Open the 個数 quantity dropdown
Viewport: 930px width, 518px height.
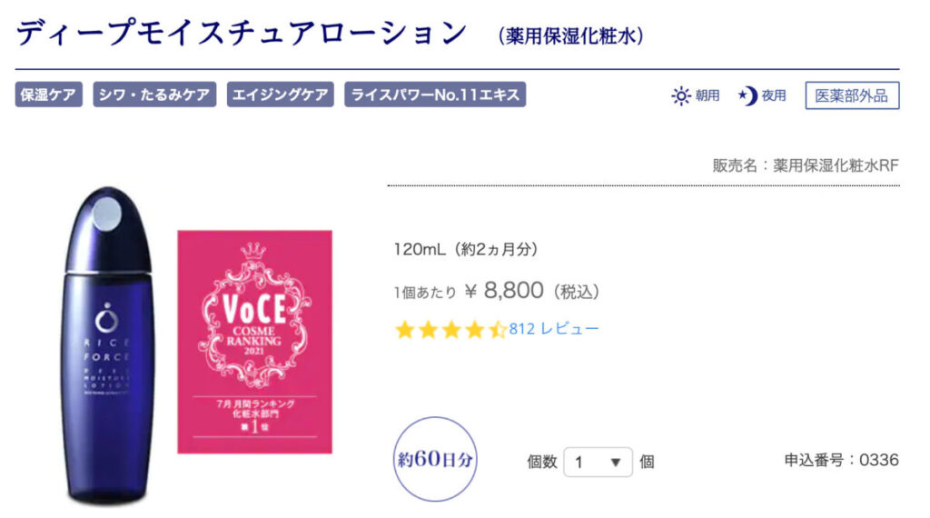click(597, 462)
